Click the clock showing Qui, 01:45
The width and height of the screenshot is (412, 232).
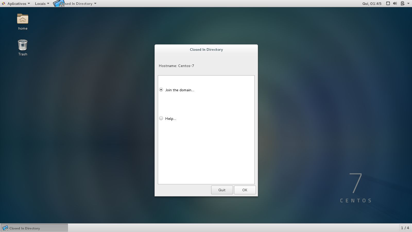pos(372,3)
